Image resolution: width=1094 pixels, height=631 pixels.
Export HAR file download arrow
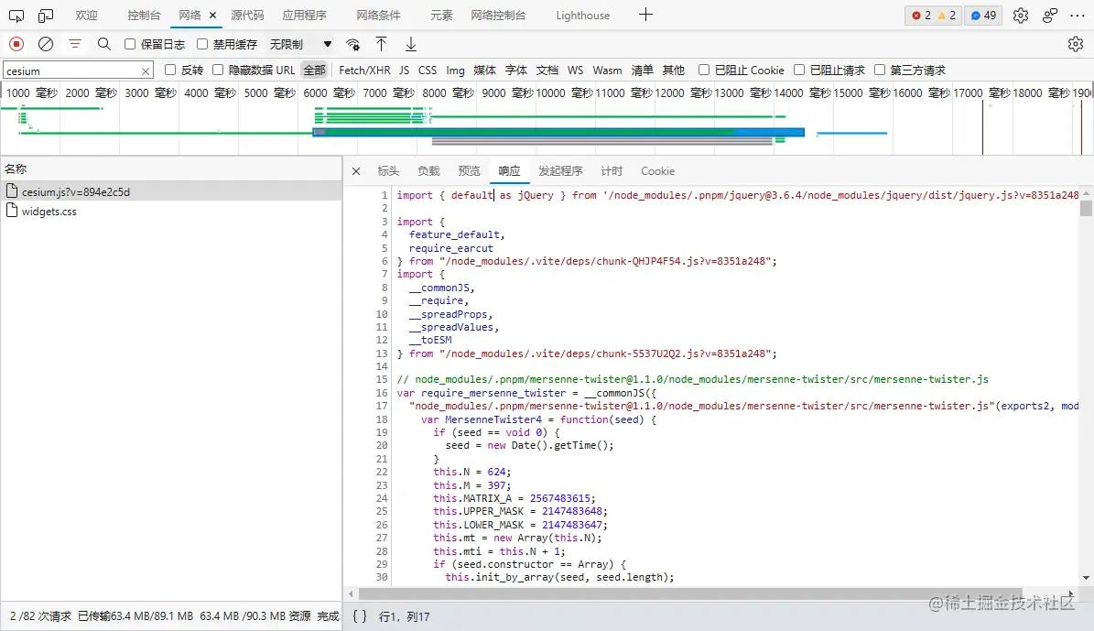click(x=411, y=44)
